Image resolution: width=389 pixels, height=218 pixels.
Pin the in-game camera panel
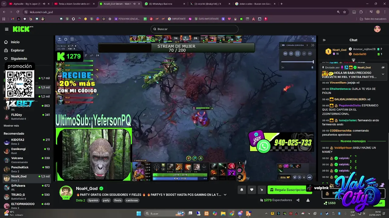(x=312, y=68)
